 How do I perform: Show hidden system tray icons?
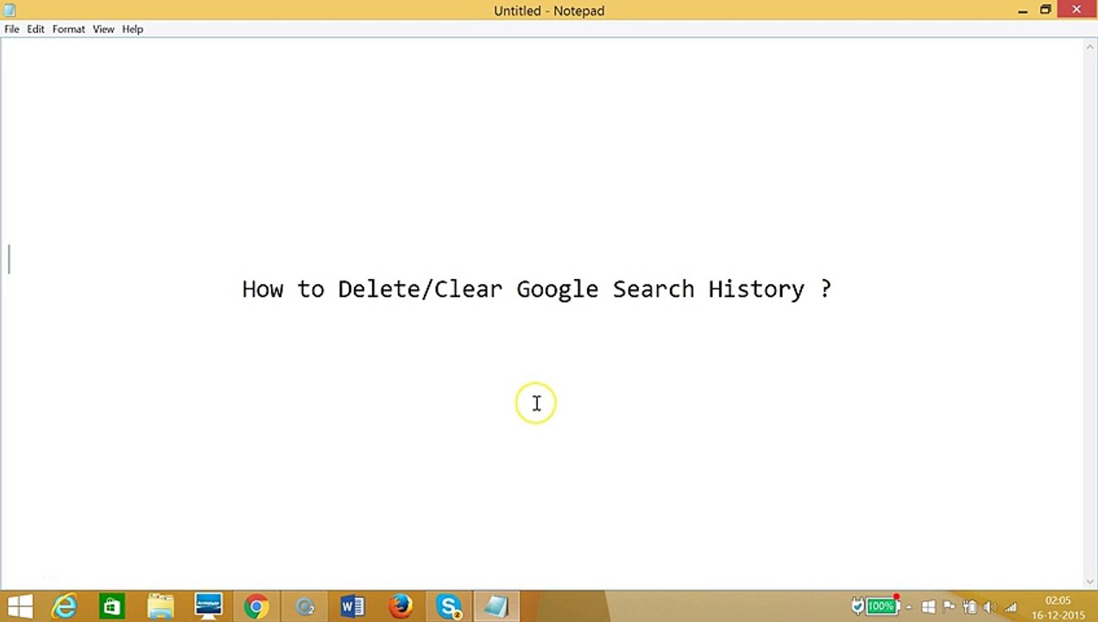[x=909, y=607]
